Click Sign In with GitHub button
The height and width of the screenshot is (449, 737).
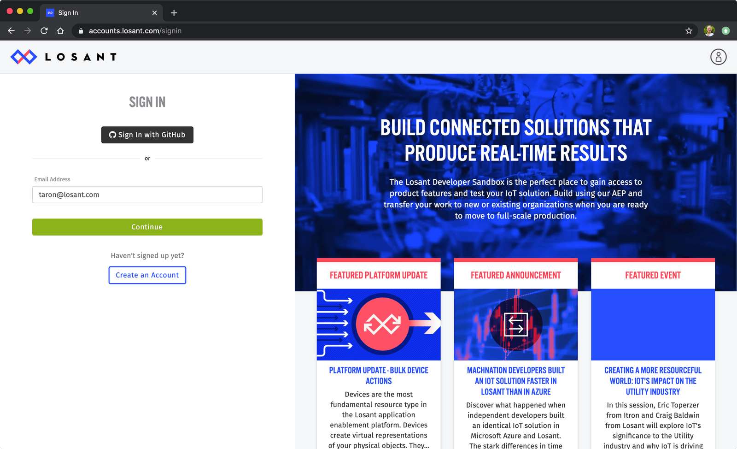(x=147, y=135)
